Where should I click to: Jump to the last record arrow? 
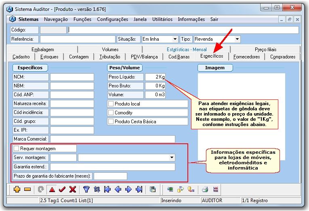(139, 189)
